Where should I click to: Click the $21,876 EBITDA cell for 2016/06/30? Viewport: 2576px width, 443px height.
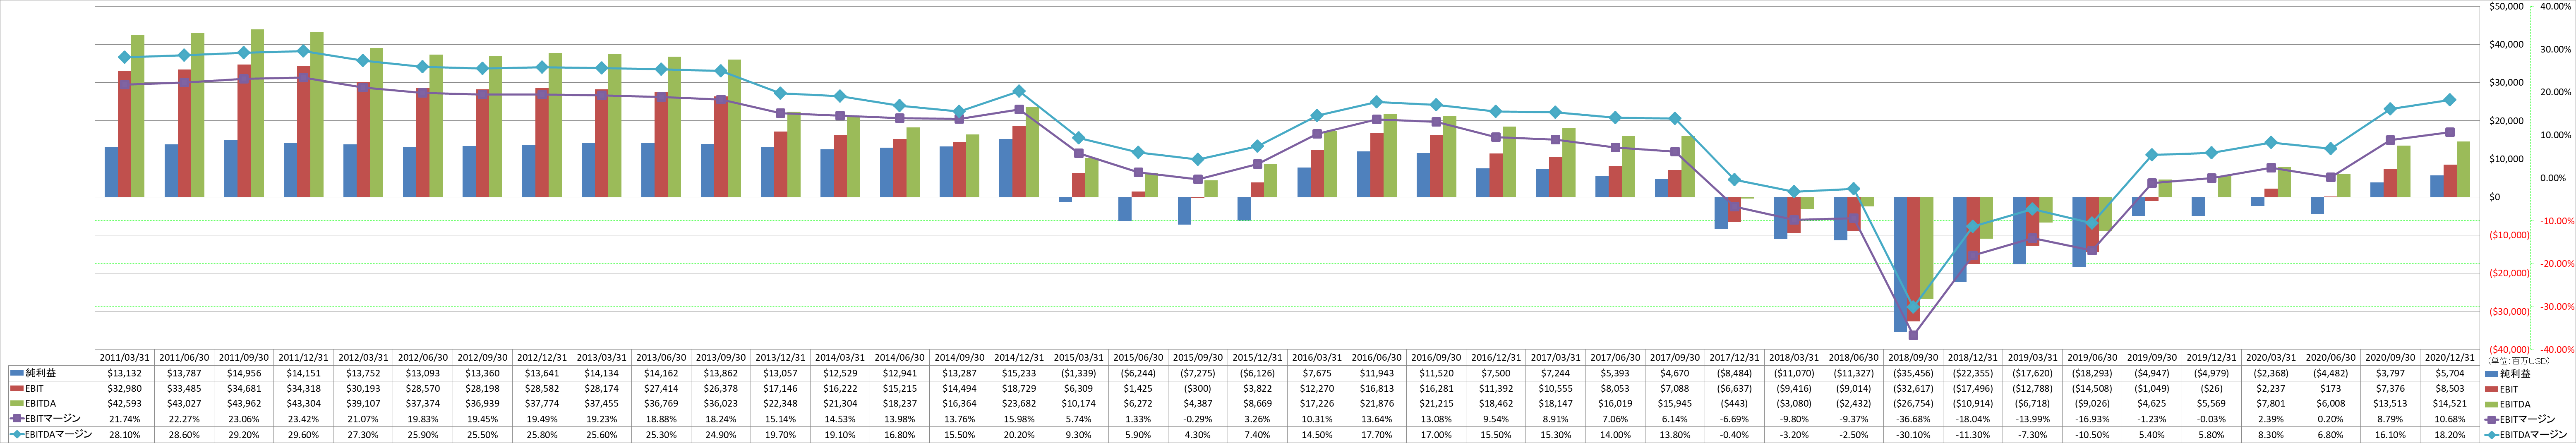point(1377,403)
